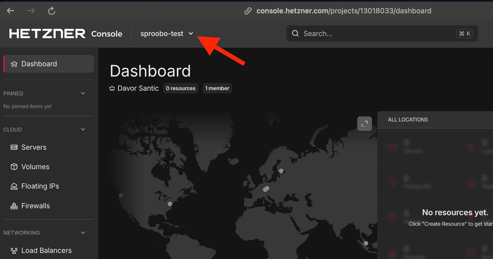493x259 pixels.
Task: Click the ALL LOCATIONS panel header
Action: 408,120
